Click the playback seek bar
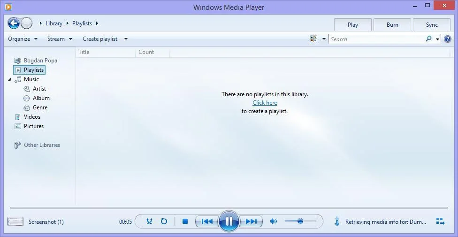The height and width of the screenshot is (237, 458). click(229, 208)
